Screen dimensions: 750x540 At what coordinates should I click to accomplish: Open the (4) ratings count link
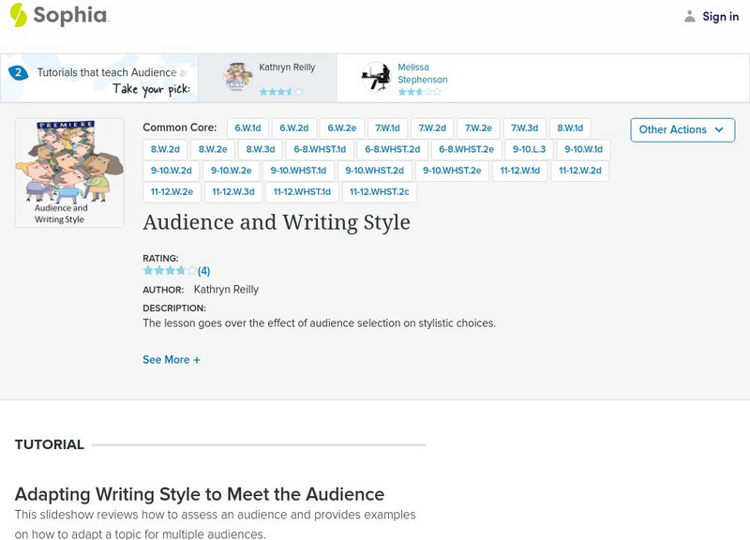point(203,271)
